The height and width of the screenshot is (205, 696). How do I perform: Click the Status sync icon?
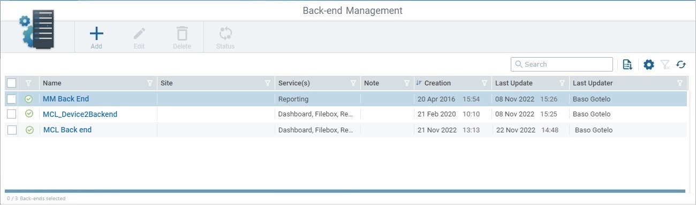pos(225,34)
